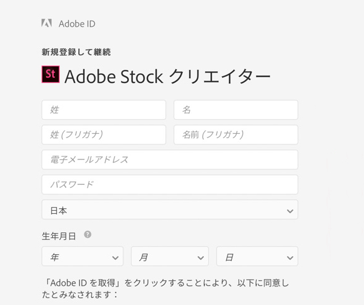Click the Adobe logo icon
This screenshot has height=305, width=364.
pyautogui.click(x=47, y=23)
